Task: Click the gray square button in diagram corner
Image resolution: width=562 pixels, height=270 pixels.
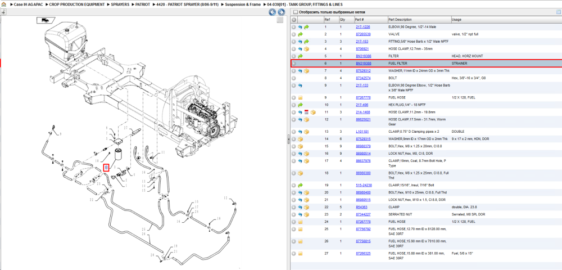Action: [x=280, y=20]
